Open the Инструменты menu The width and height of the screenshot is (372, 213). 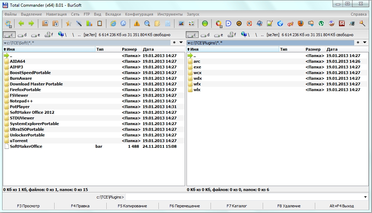(x=170, y=14)
